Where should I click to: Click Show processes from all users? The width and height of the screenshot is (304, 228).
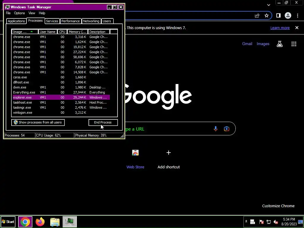38,122
